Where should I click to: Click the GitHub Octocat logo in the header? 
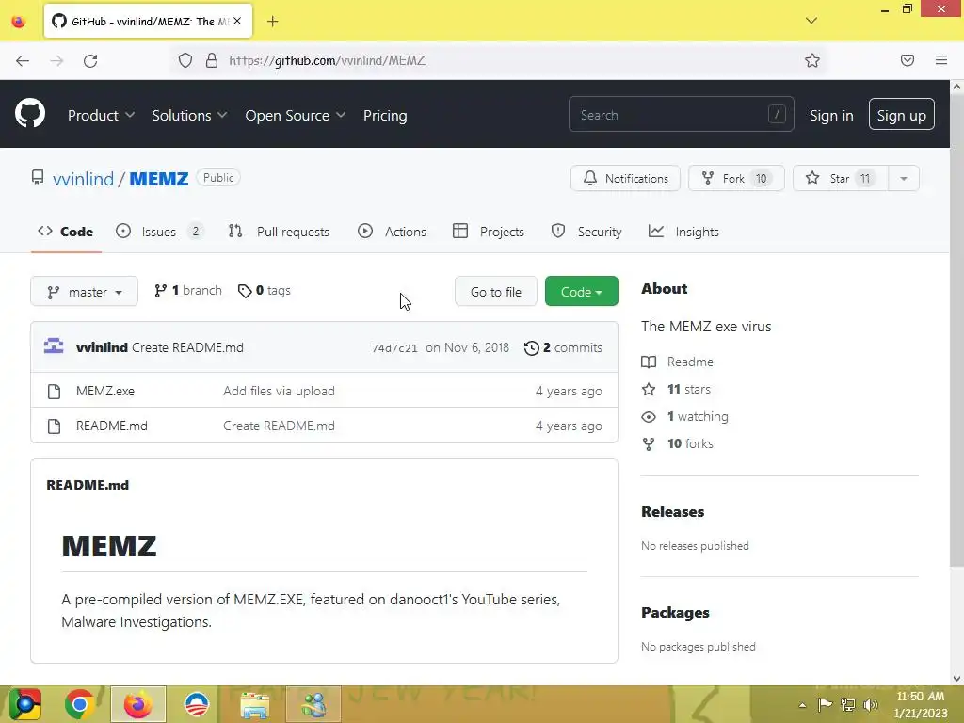(30, 114)
